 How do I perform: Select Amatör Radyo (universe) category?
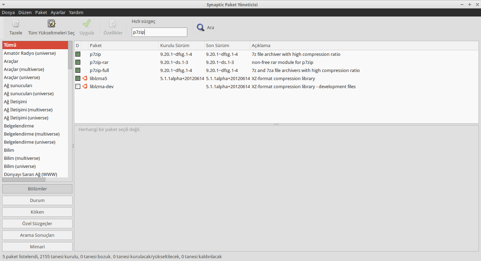point(35,53)
